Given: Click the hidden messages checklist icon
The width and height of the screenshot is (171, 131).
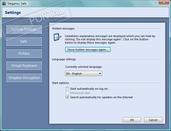Looking at the screenshot, I should click(x=57, y=38).
